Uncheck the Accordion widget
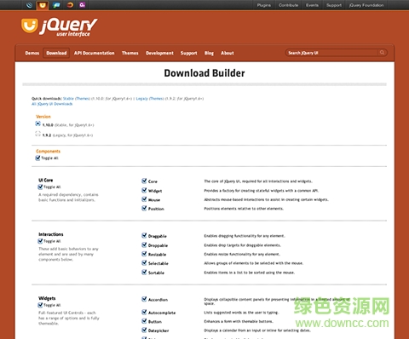 click(144, 299)
